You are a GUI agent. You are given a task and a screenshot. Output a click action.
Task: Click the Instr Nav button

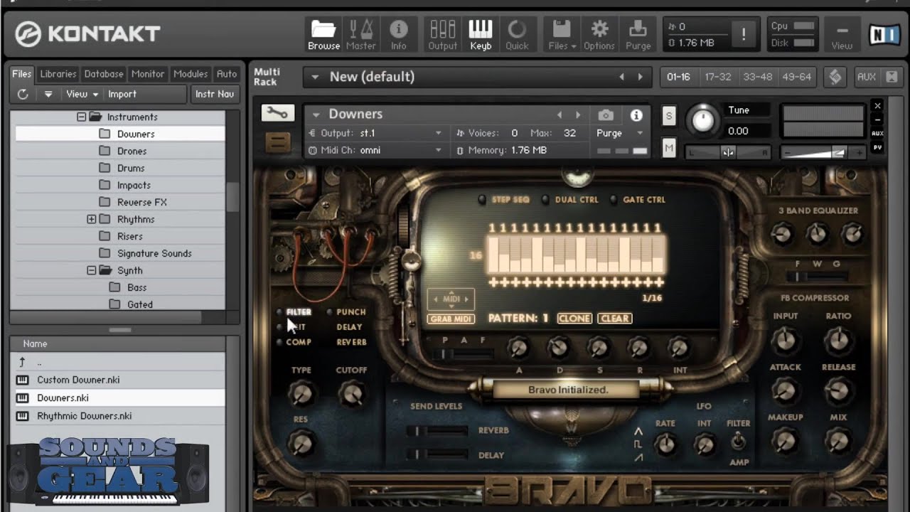[x=215, y=94]
